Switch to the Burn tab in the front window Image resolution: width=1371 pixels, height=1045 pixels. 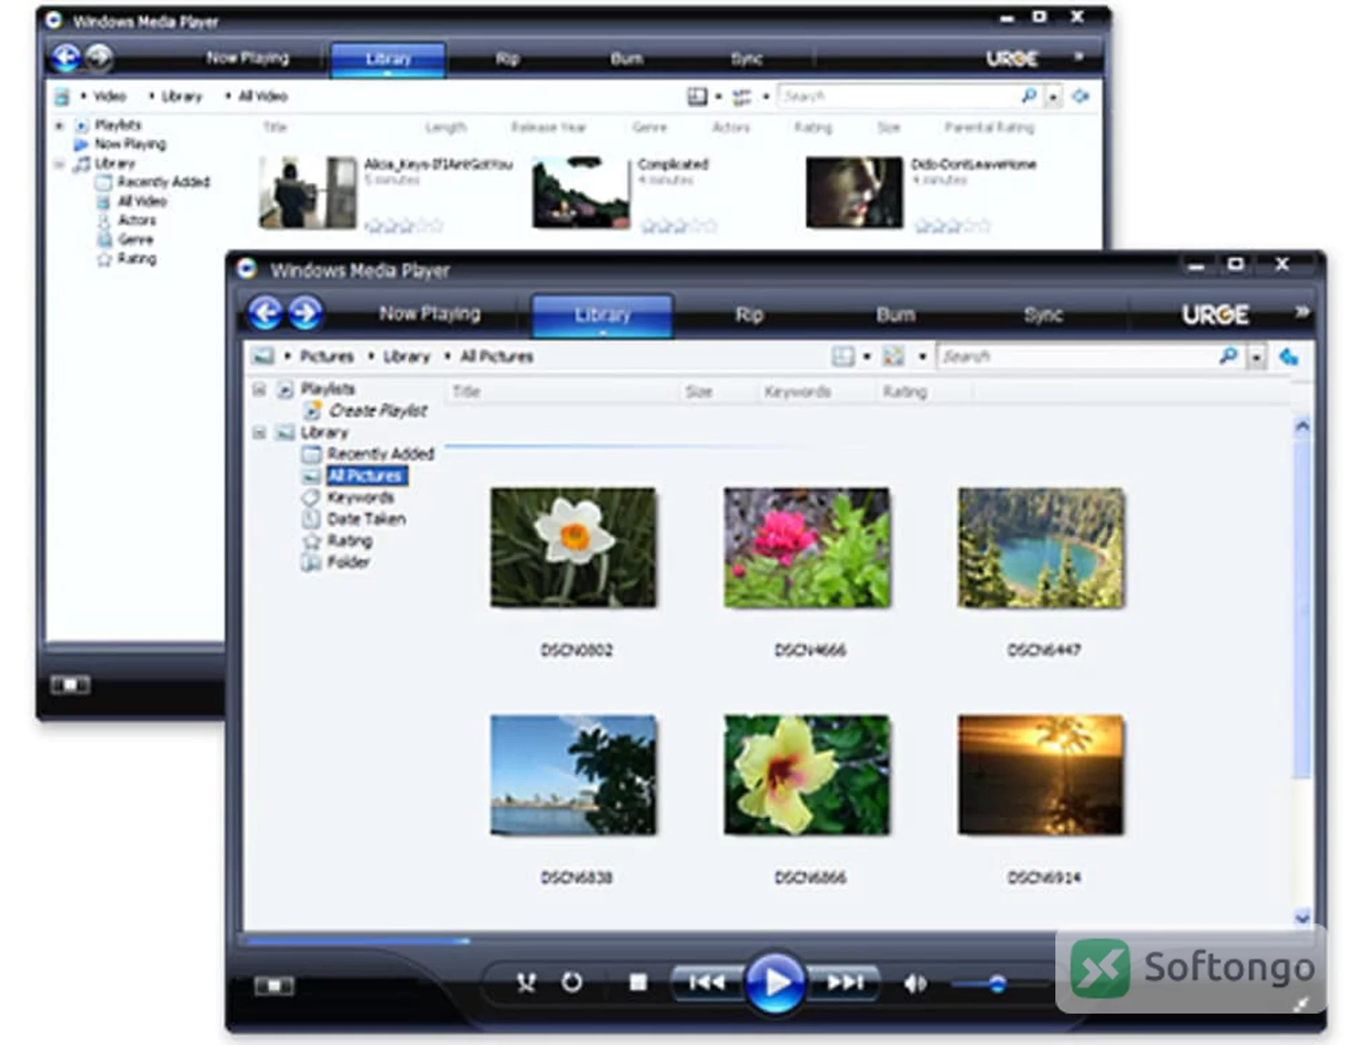click(895, 314)
